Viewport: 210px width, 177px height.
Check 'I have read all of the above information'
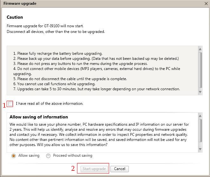click(10, 104)
